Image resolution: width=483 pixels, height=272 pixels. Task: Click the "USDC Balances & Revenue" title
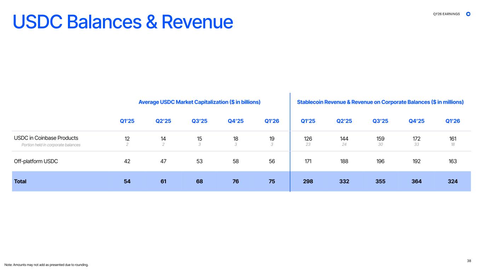tap(123, 22)
